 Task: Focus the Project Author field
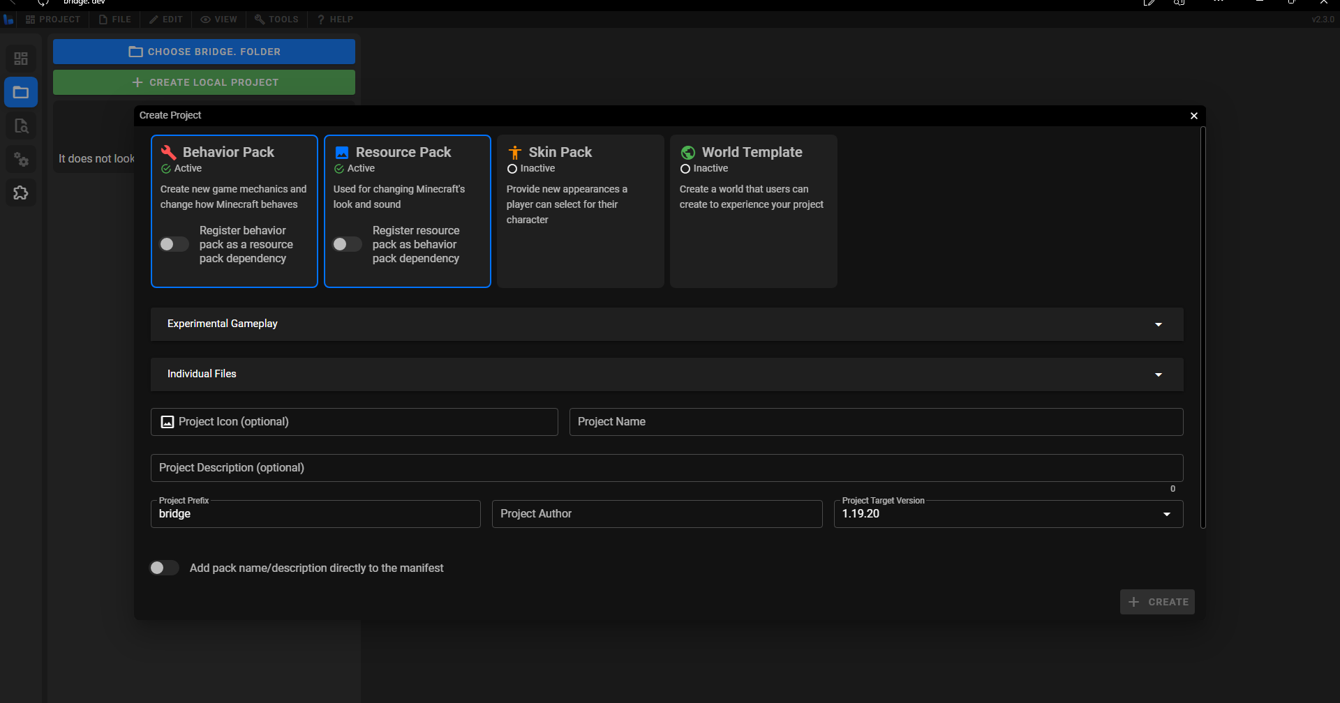657,514
